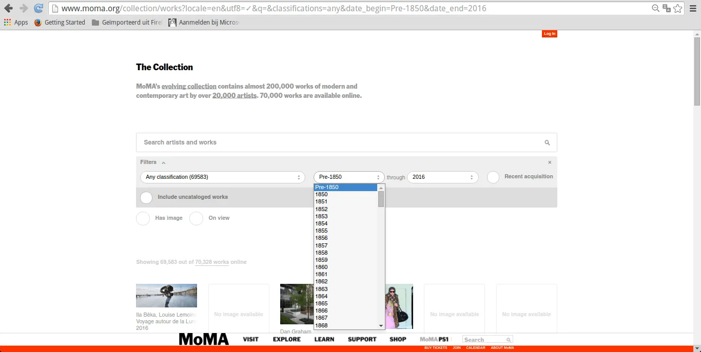This screenshot has height=352, width=701.
Task: Open the Apps grid shortcut
Action: pos(16,23)
